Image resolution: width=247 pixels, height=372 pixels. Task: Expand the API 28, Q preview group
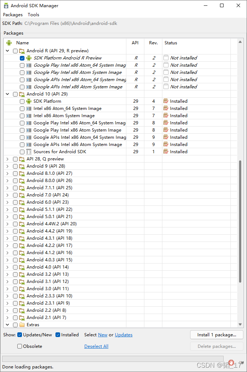click(8, 159)
